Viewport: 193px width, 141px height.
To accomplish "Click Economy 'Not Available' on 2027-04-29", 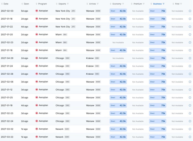I will pyautogui.click(x=118, y=58).
